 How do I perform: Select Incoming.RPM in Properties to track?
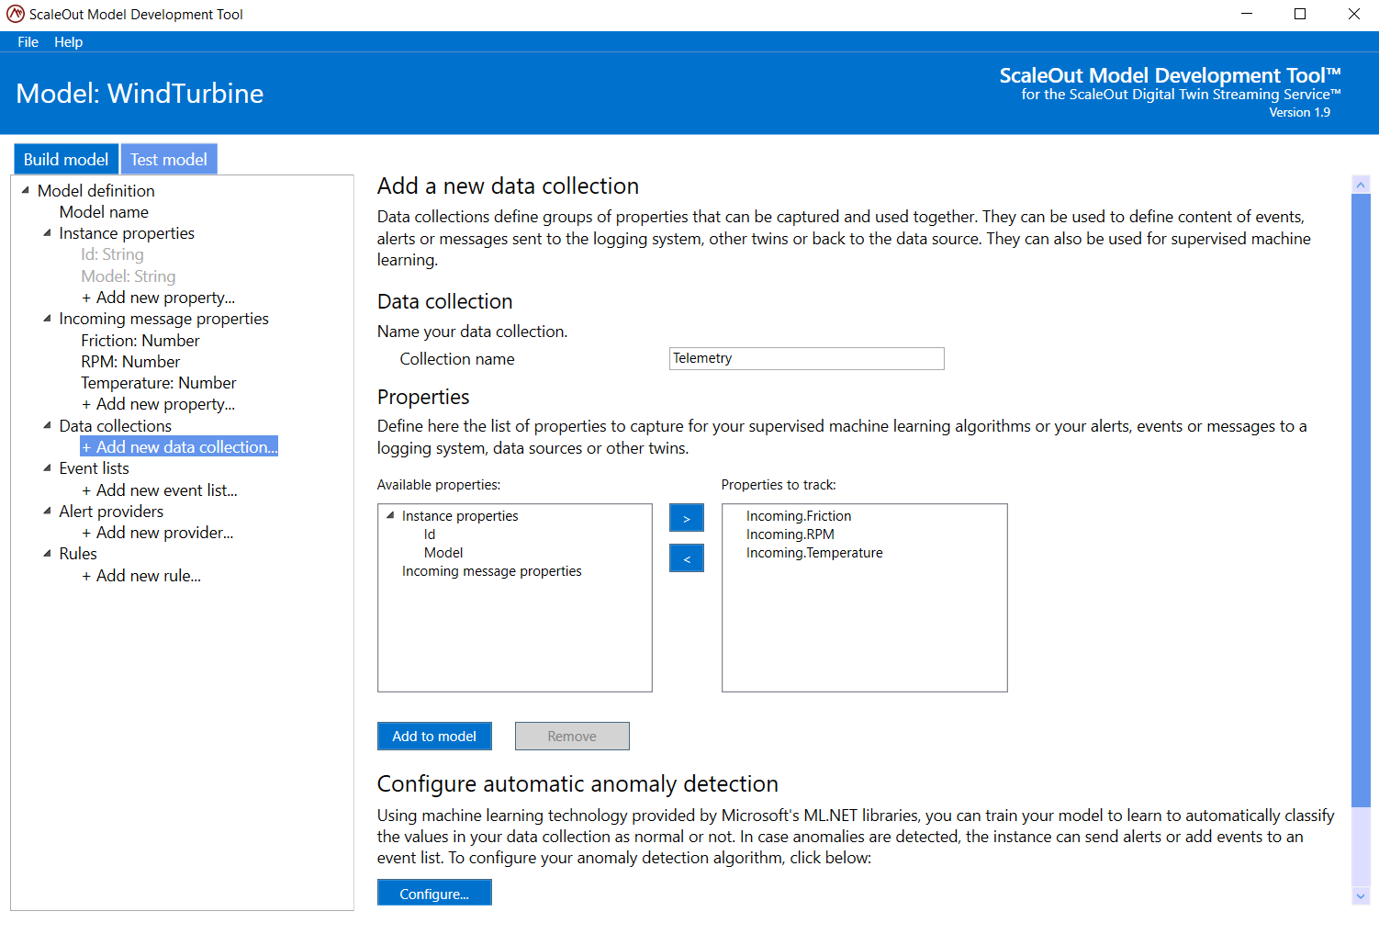[790, 535]
